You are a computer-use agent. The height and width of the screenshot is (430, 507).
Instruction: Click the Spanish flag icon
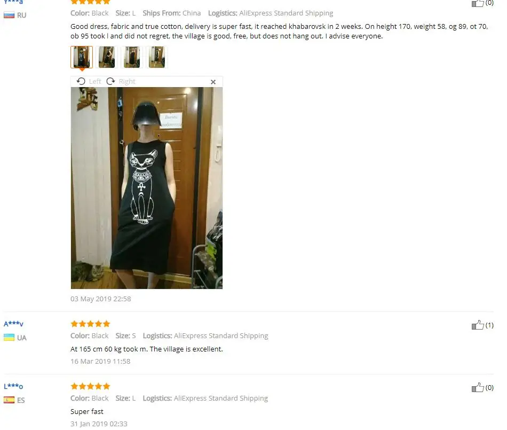coord(9,400)
